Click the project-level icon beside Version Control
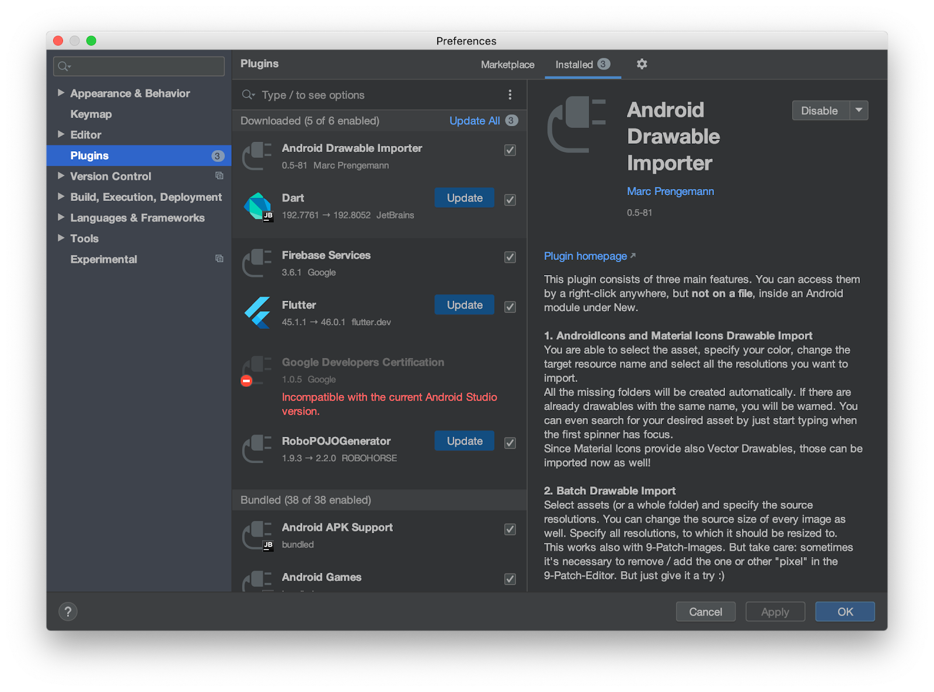Screen dimensions: 934x692 219,176
